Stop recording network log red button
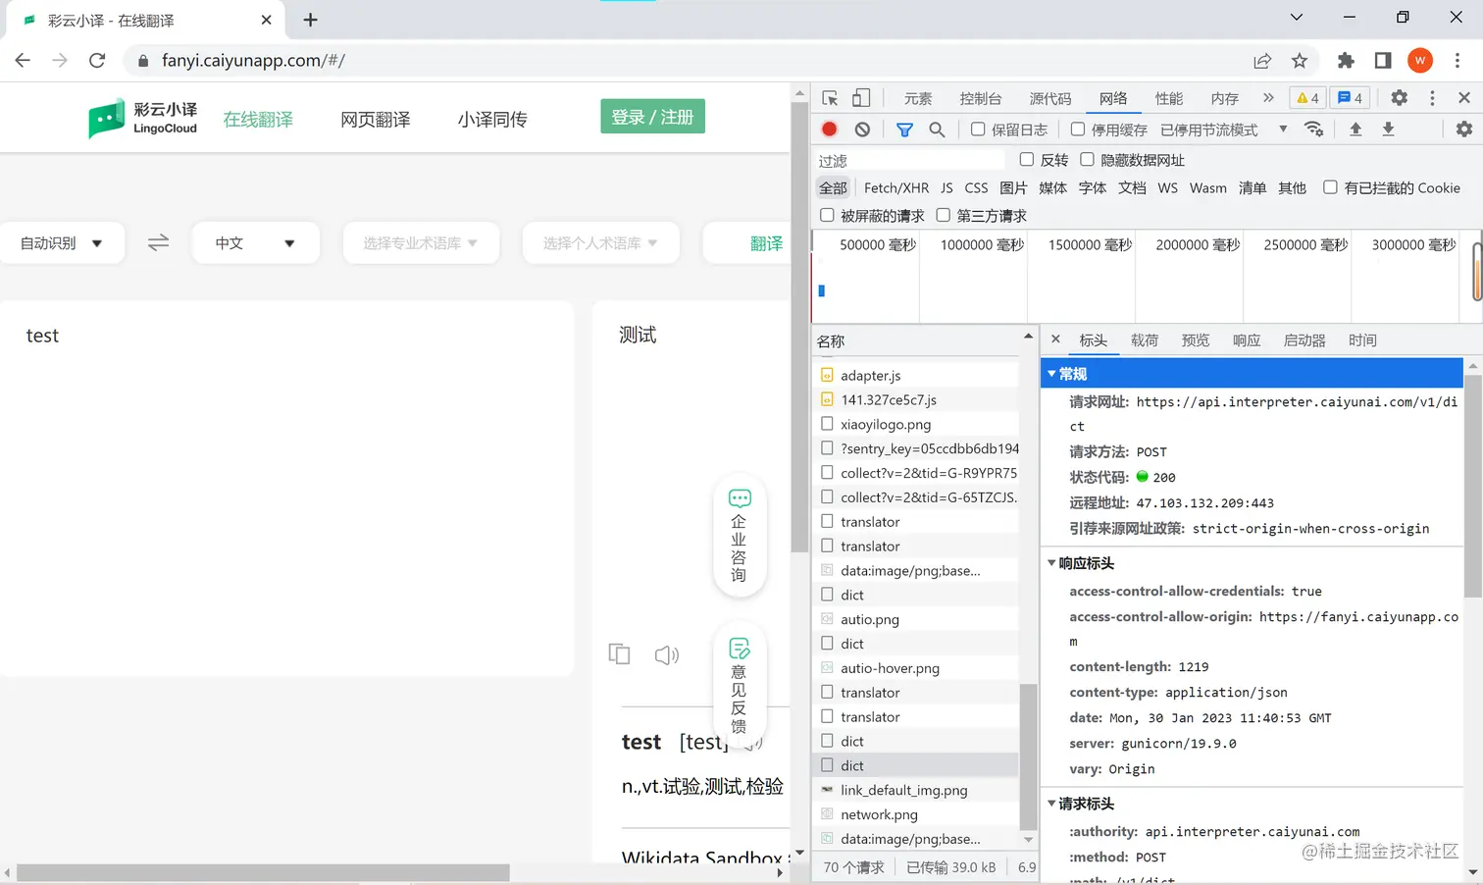This screenshot has height=885, width=1483. [830, 130]
